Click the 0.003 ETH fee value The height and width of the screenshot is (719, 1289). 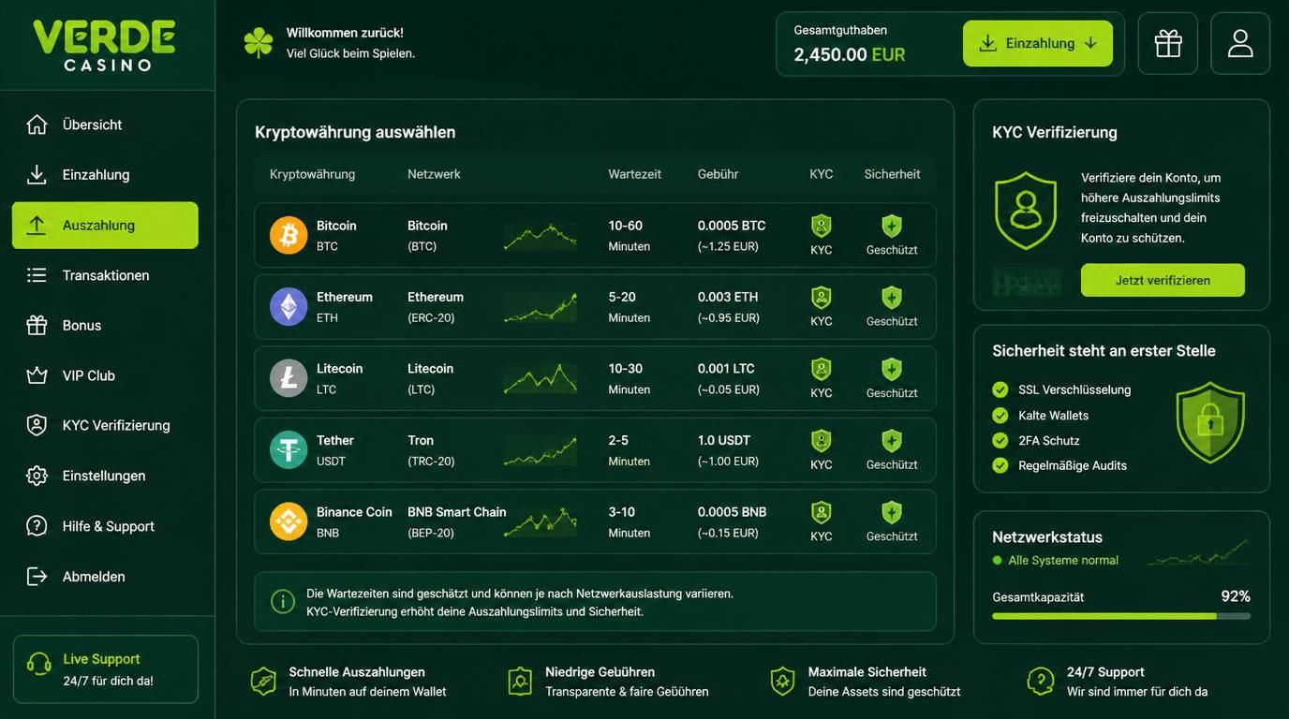click(728, 297)
